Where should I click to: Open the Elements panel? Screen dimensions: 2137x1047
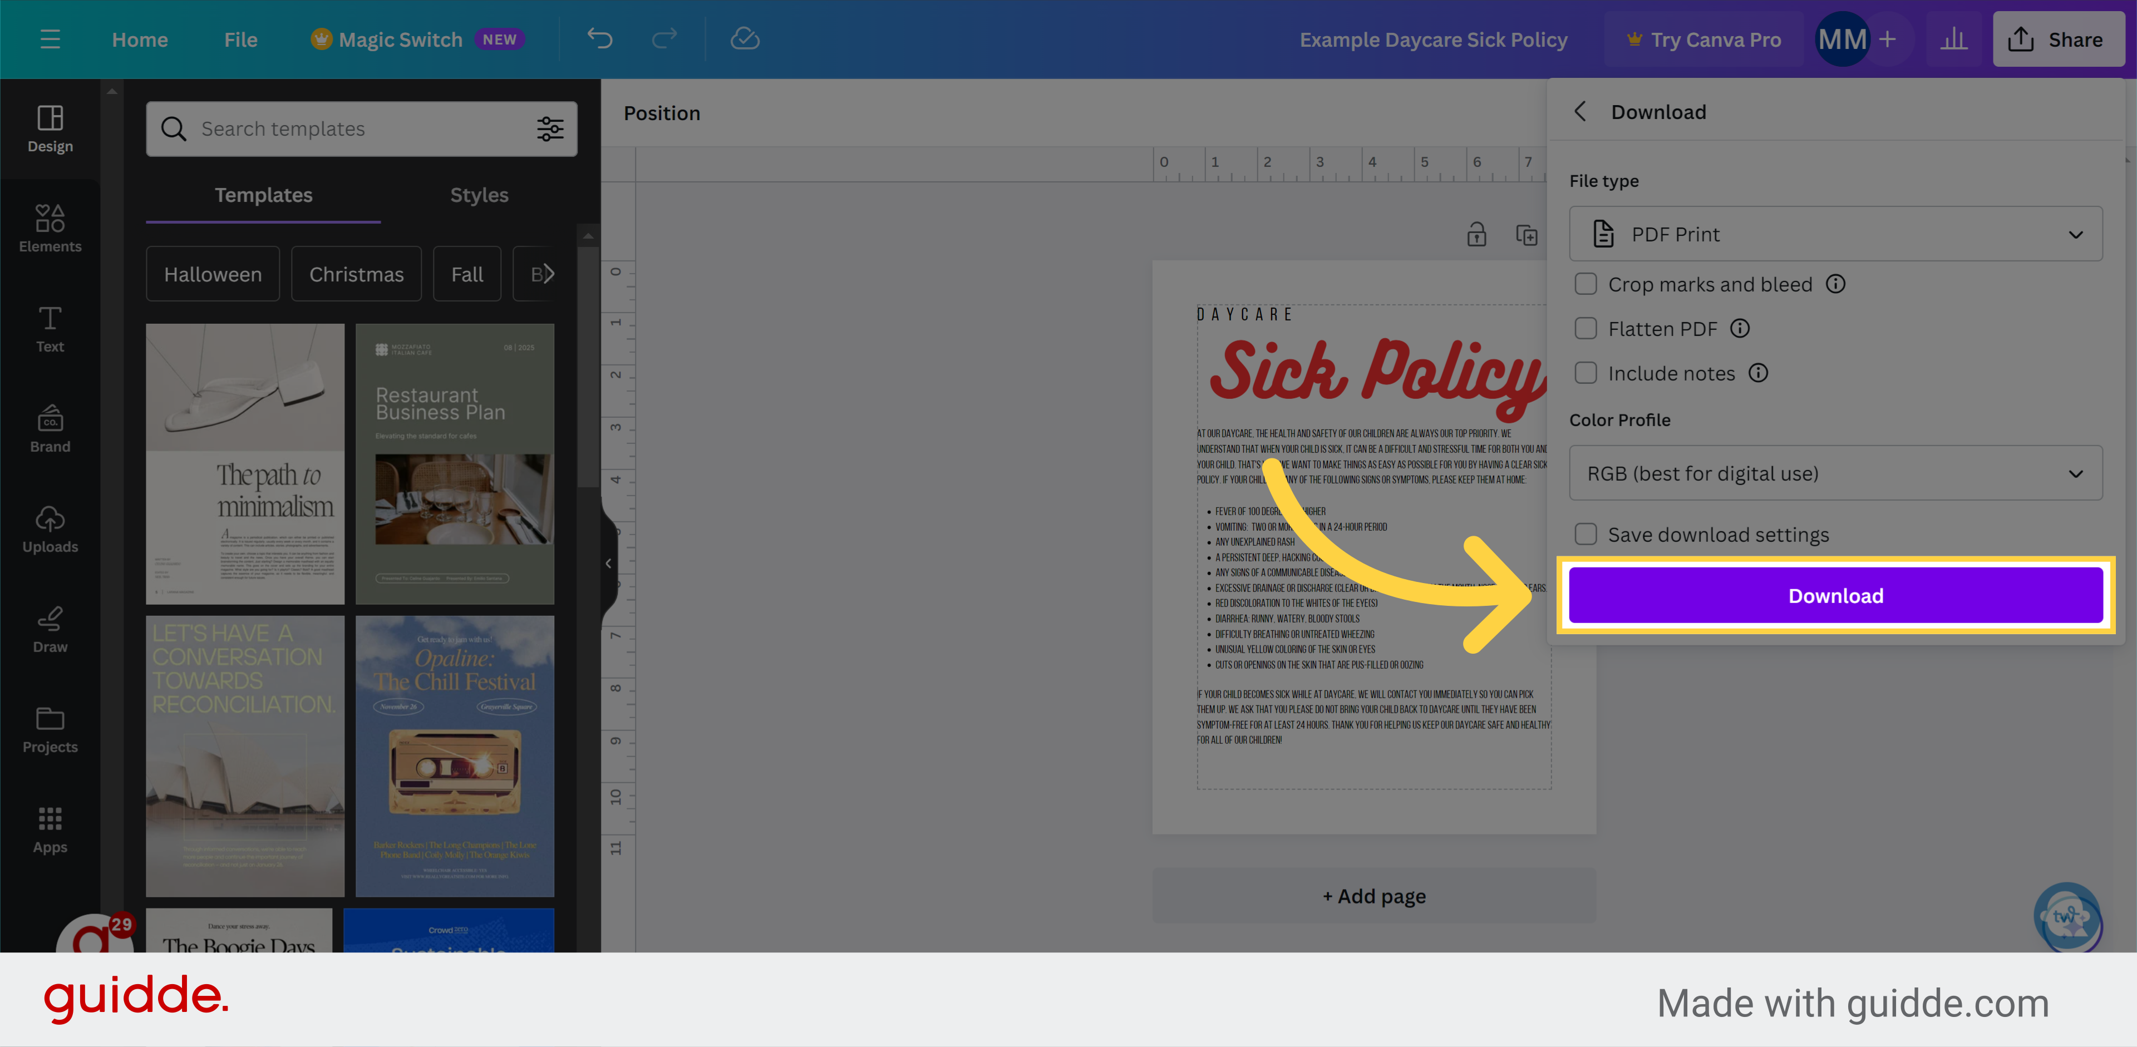coord(50,228)
